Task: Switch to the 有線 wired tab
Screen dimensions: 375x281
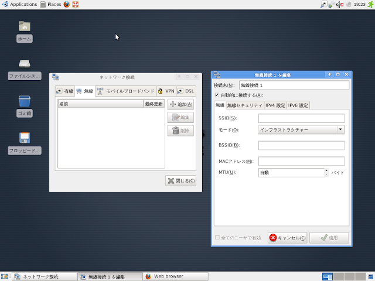Action: click(65, 91)
